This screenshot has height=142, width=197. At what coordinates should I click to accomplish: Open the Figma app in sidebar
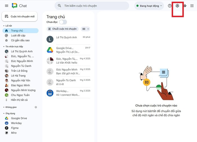point(15,128)
